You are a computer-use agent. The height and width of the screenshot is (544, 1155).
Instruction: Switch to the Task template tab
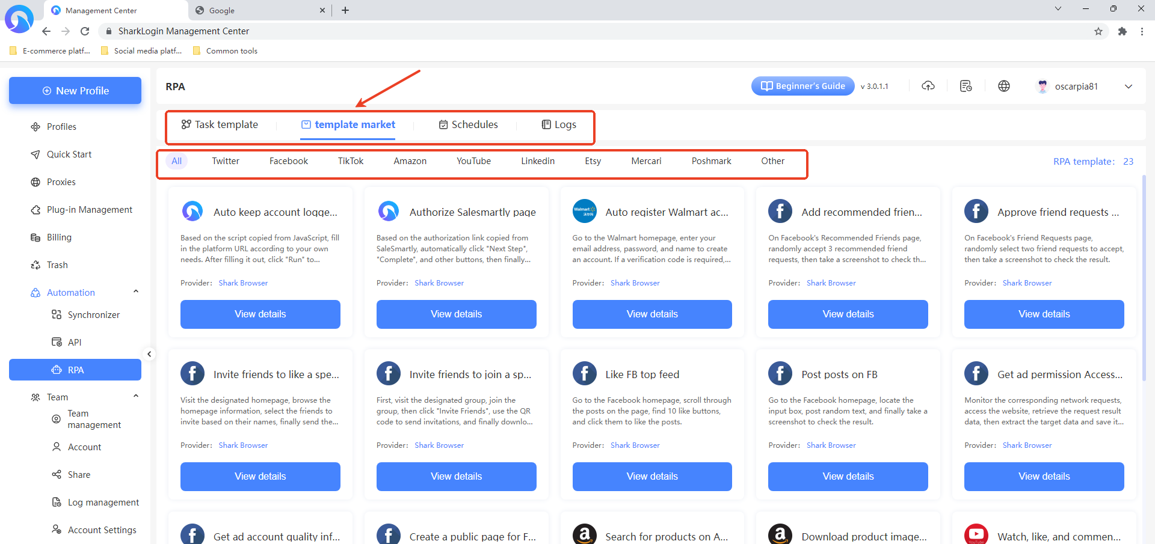click(220, 124)
